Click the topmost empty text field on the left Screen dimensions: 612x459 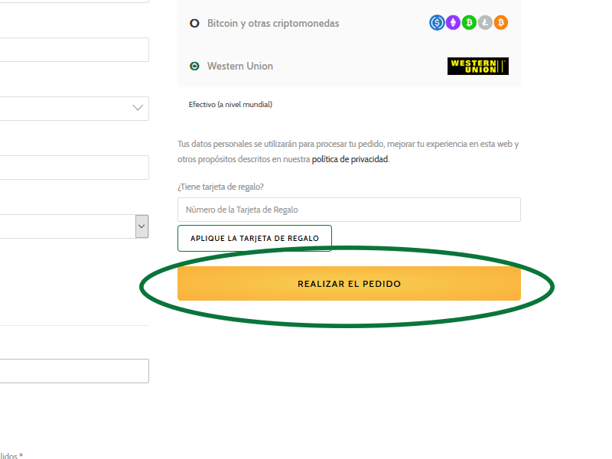point(74,49)
